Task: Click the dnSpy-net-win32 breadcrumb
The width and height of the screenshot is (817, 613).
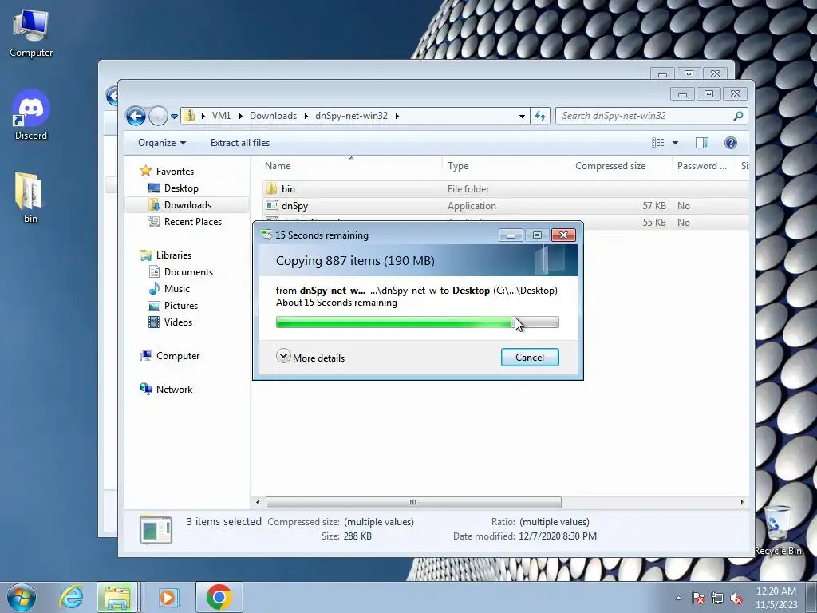Action: pos(351,116)
